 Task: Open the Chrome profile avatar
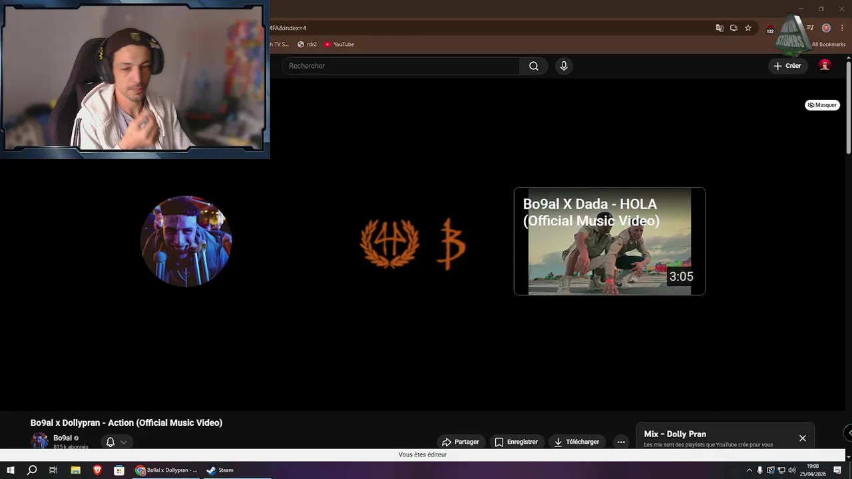point(826,28)
